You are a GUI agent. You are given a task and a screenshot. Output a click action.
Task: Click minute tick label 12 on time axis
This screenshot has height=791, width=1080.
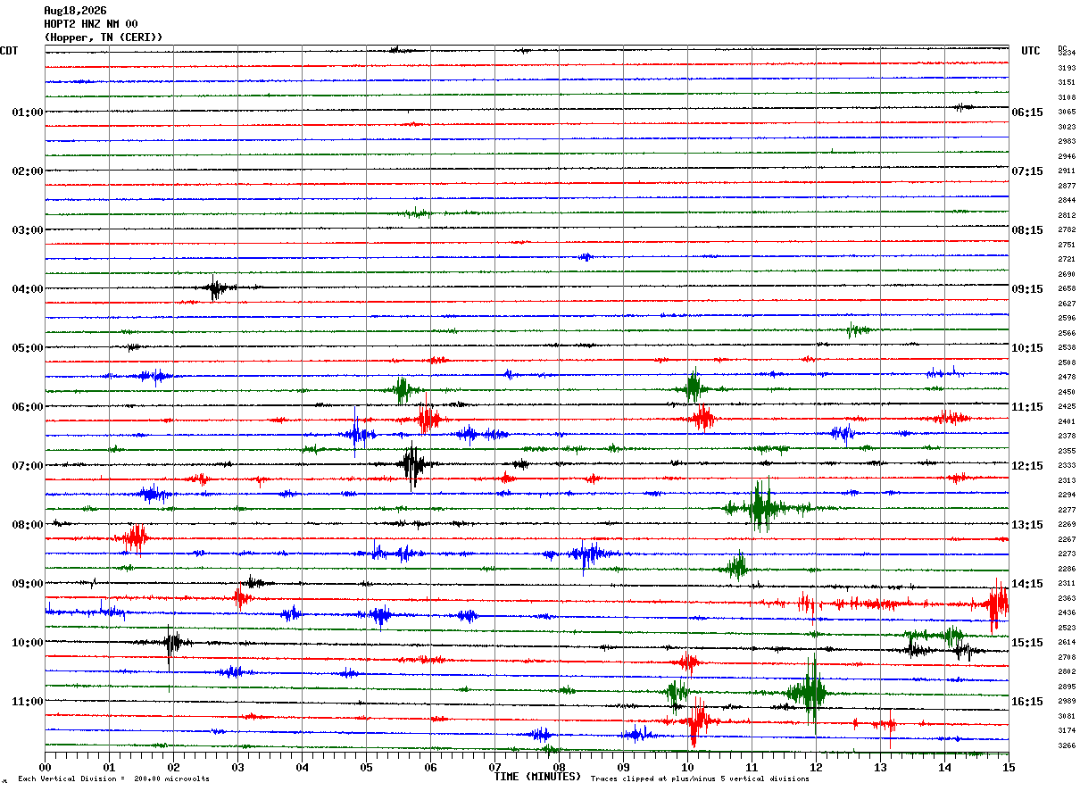pos(816,767)
